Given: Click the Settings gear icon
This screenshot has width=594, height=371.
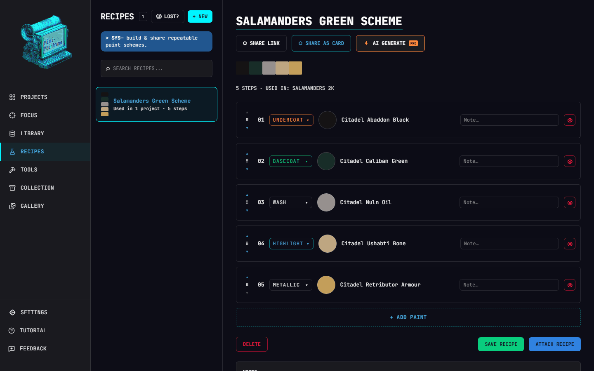Looking at the screenshot, I should coord(12,312).
